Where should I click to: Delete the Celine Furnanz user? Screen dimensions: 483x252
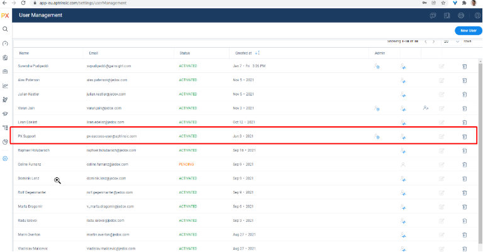click(x=465, y=164)
